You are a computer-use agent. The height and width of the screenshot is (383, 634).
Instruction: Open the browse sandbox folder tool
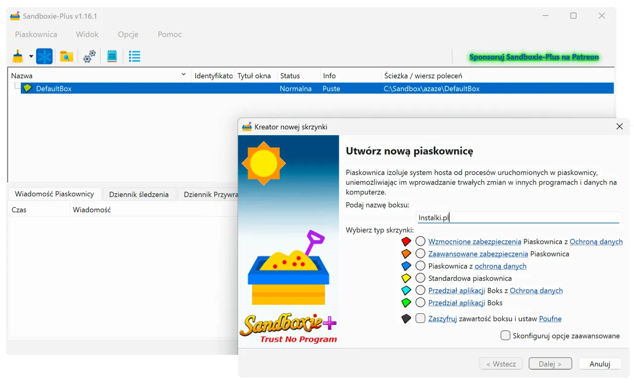66,56
